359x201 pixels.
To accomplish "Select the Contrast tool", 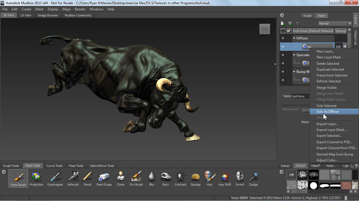I will point(180,179).
